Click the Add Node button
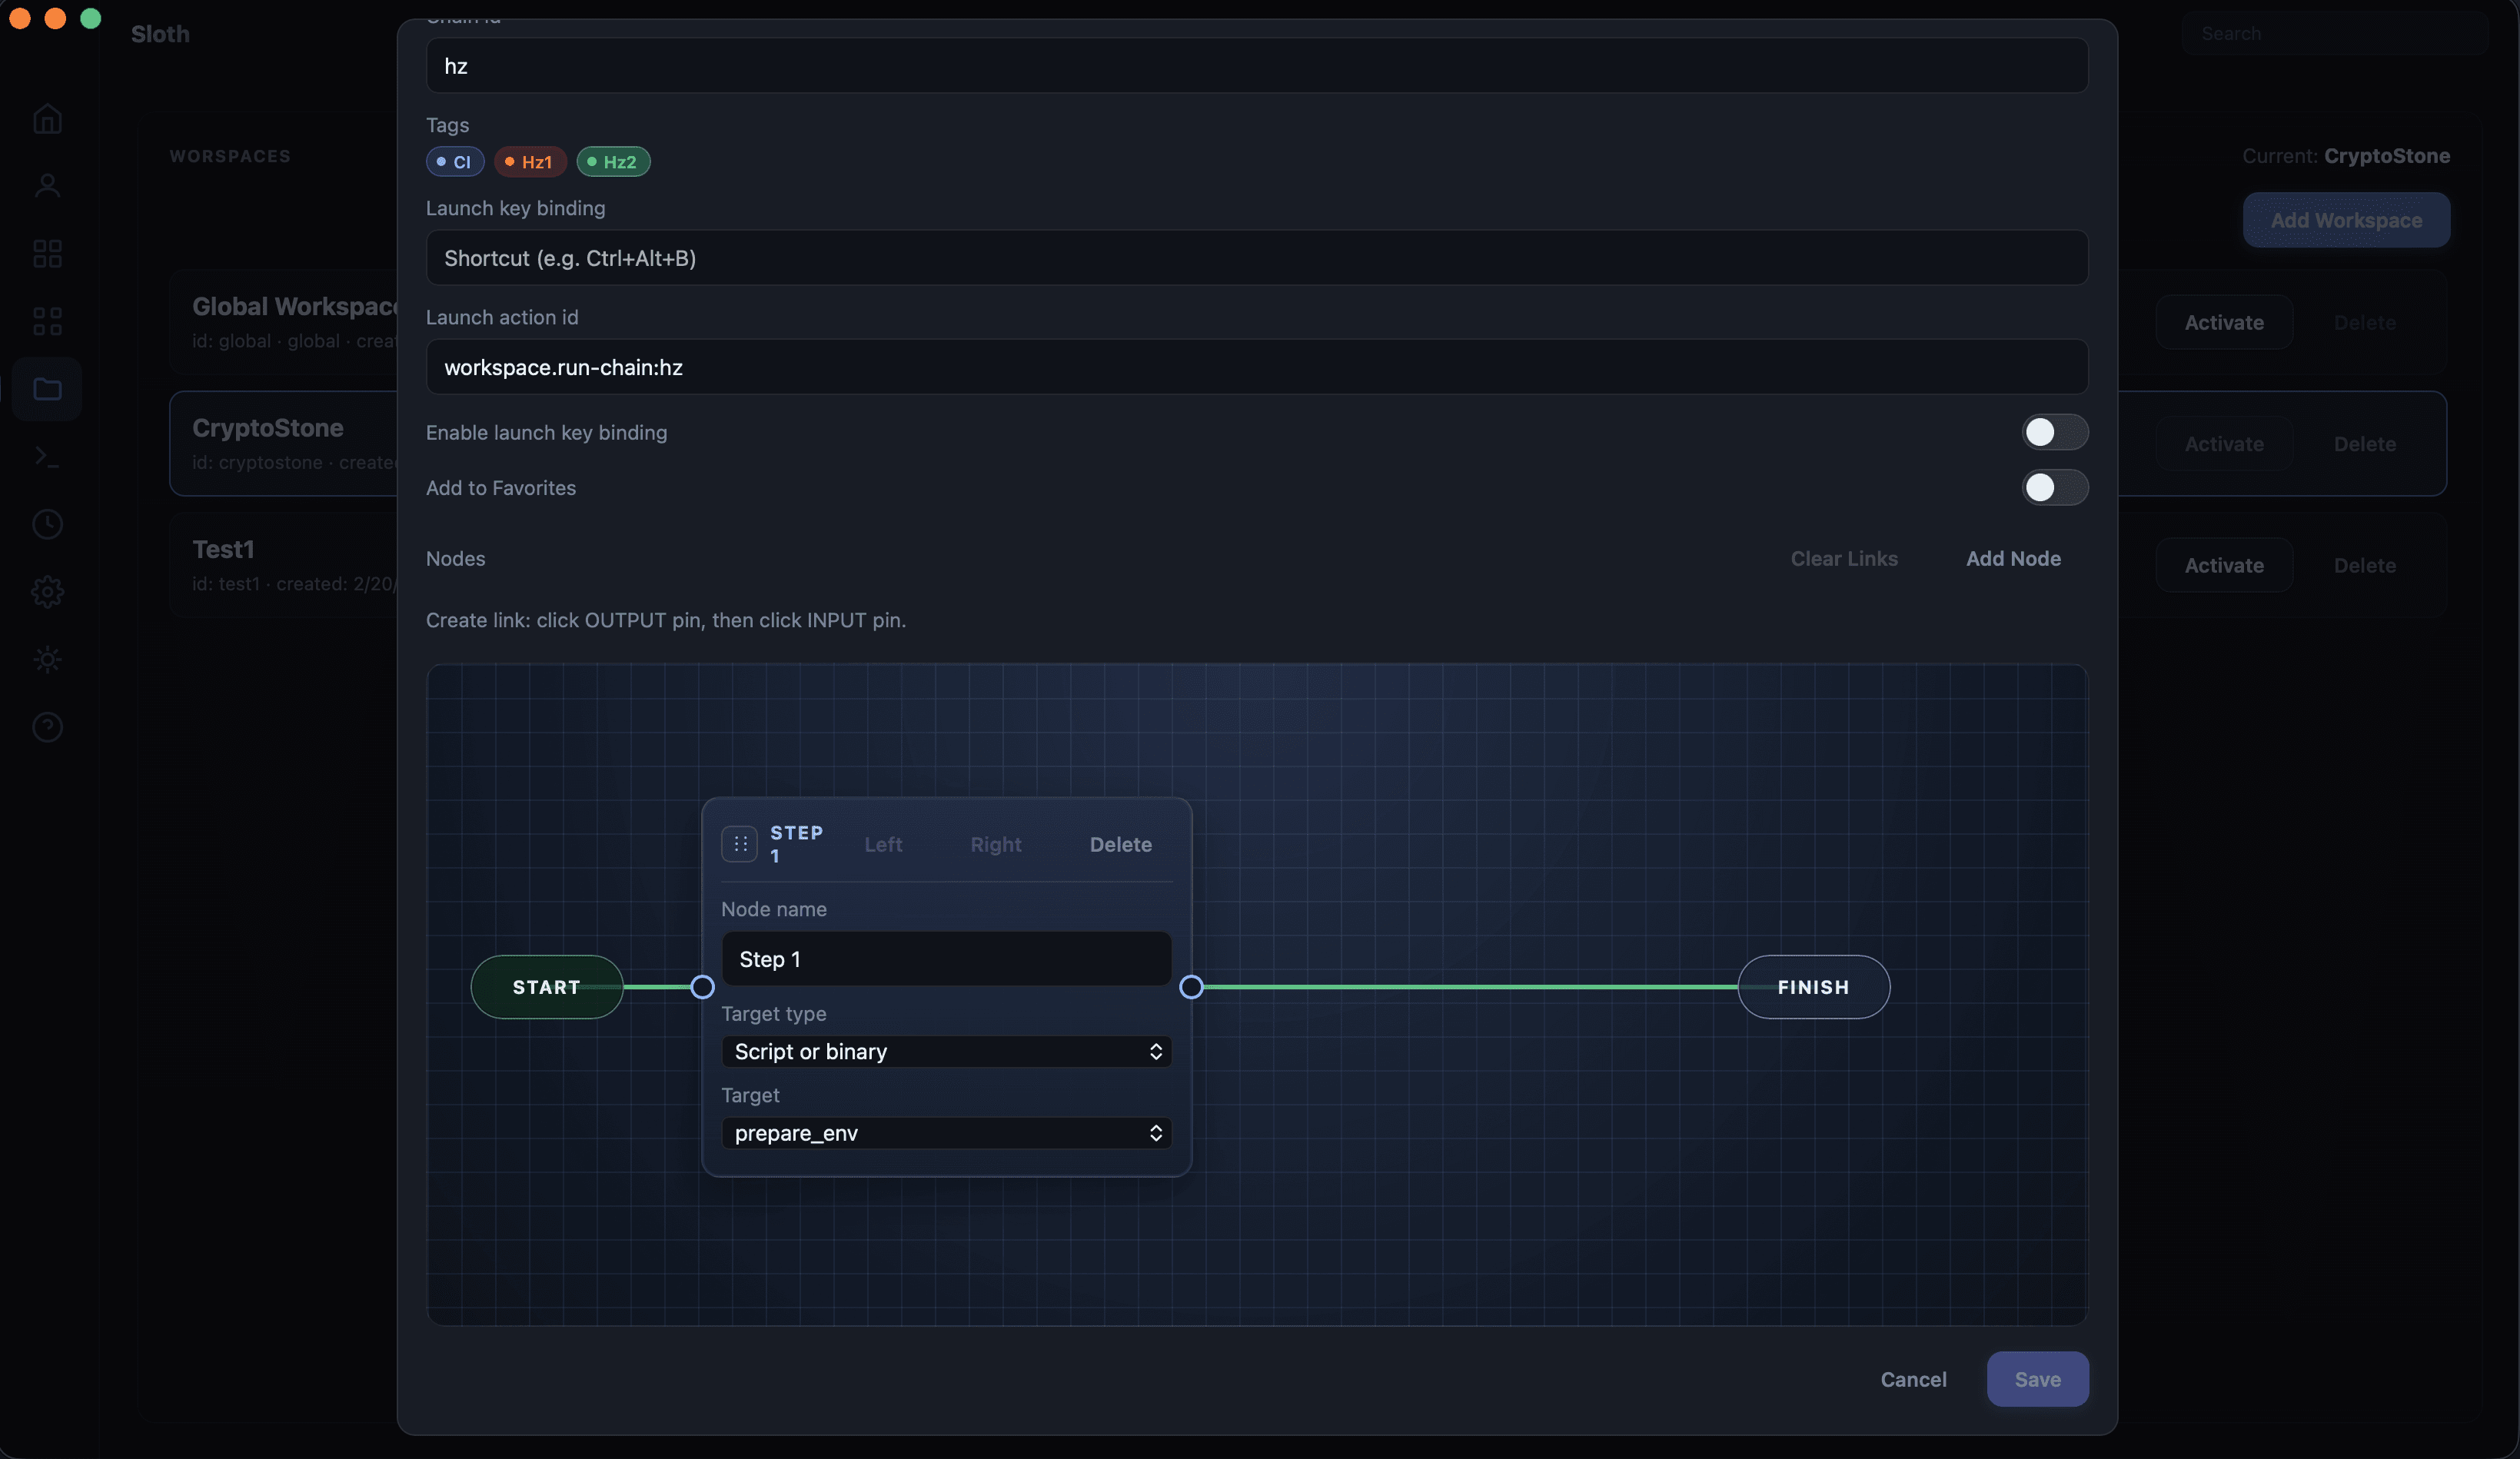Screen dimensions: 2520x1459 click(x=2013, y=558)
